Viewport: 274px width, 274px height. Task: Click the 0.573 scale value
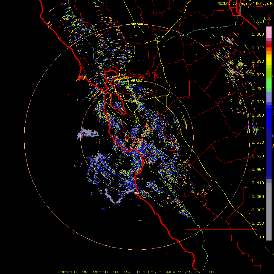tap(258, 142)
